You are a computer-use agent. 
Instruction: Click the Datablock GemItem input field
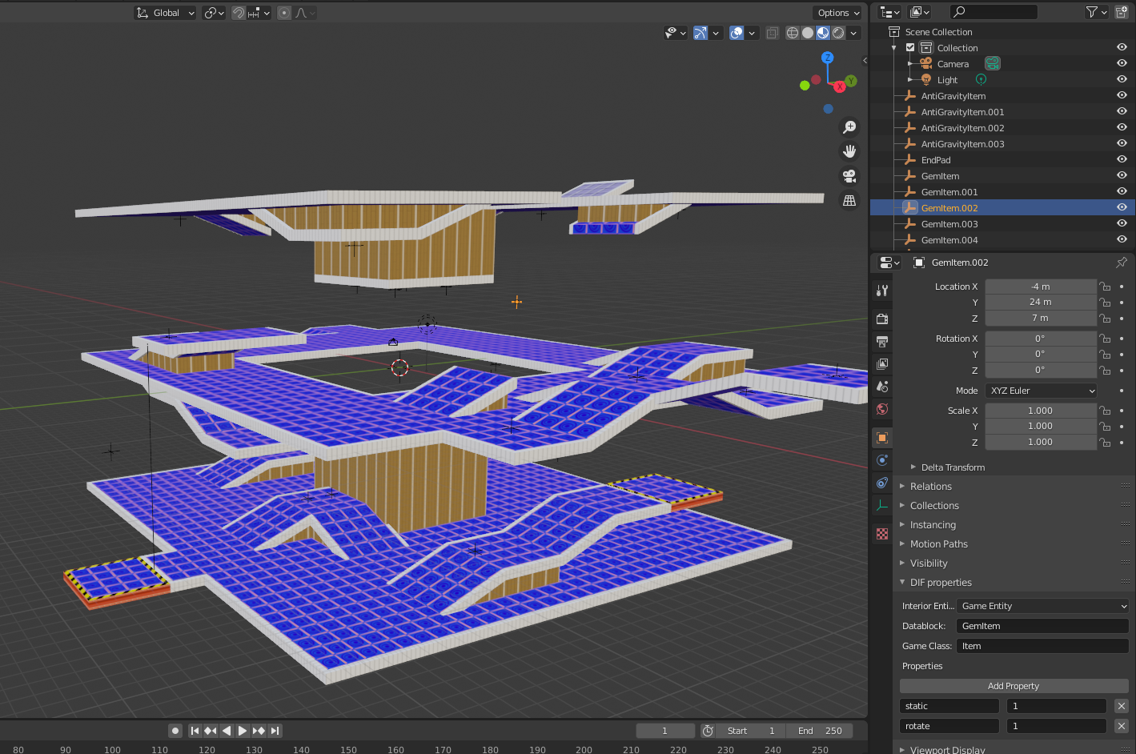pos(1042,626)
